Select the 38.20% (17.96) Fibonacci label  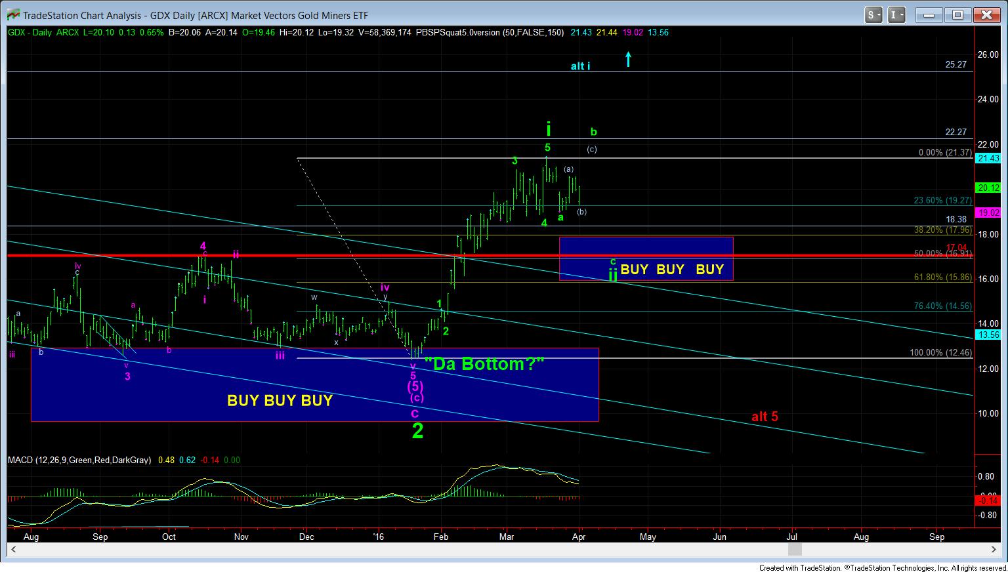(x=943, y=230)
